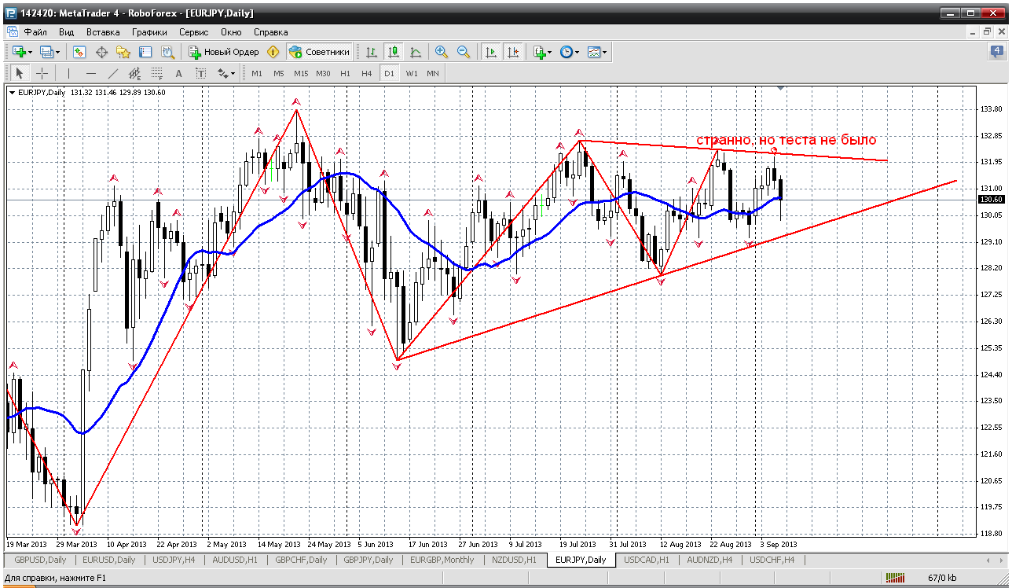Toggle the Советники expert advisors button

click(x=319, y=52)
